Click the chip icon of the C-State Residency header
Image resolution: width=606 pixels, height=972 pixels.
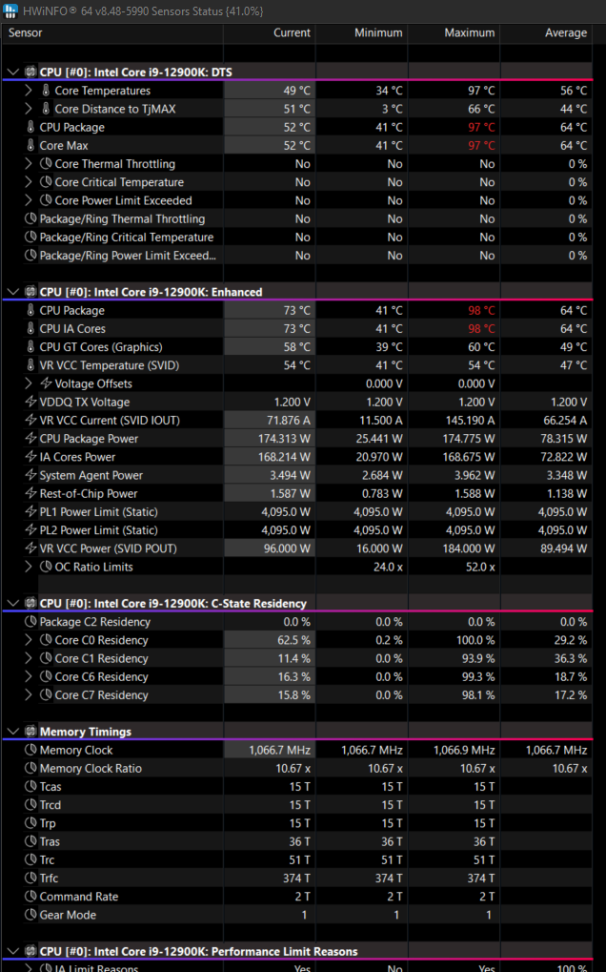pyautogui.click(x=30, y=603)
